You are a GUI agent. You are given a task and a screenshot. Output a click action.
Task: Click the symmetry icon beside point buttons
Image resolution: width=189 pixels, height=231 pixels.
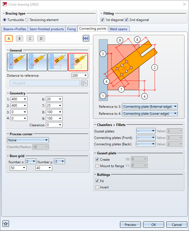[x=86, y=38]
